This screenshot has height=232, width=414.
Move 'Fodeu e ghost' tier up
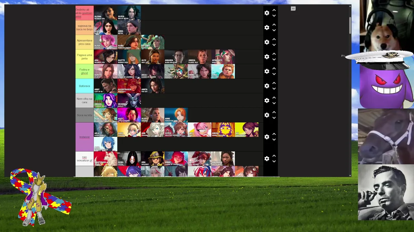point(274,68)
